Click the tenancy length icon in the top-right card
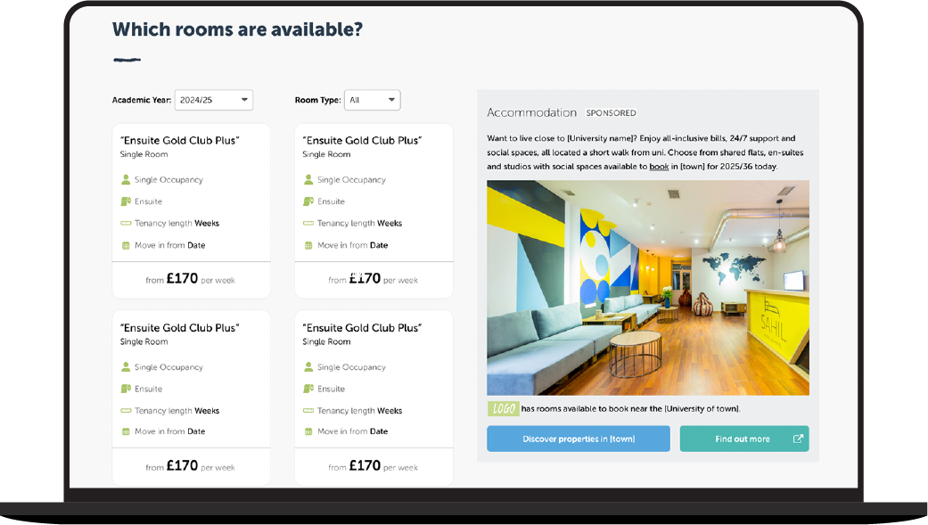 click(308, 224)
